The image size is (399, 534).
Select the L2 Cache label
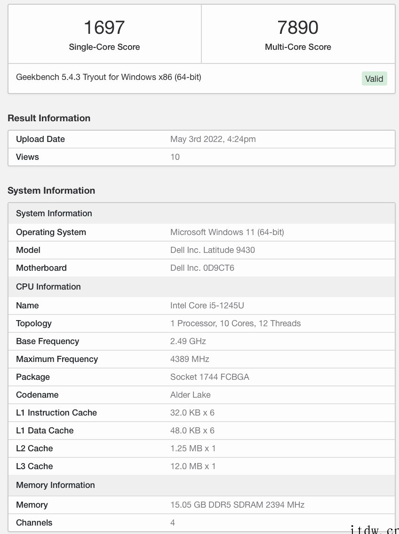click(34, 448)
